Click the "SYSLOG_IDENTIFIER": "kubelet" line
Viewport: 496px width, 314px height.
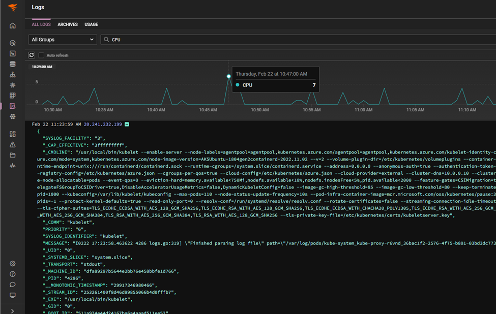[x=85, y=236]
